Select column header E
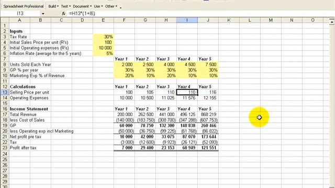 [103, 20]
